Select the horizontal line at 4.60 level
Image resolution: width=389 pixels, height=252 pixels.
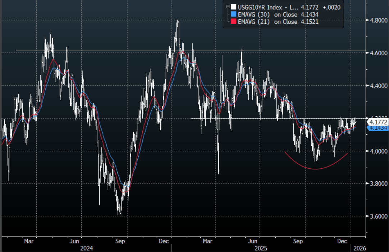pos(108,50)
